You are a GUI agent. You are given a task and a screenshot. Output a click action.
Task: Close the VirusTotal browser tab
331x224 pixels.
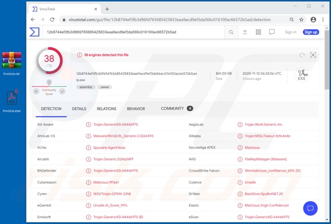pyautogui.click(x=96, y=9)
